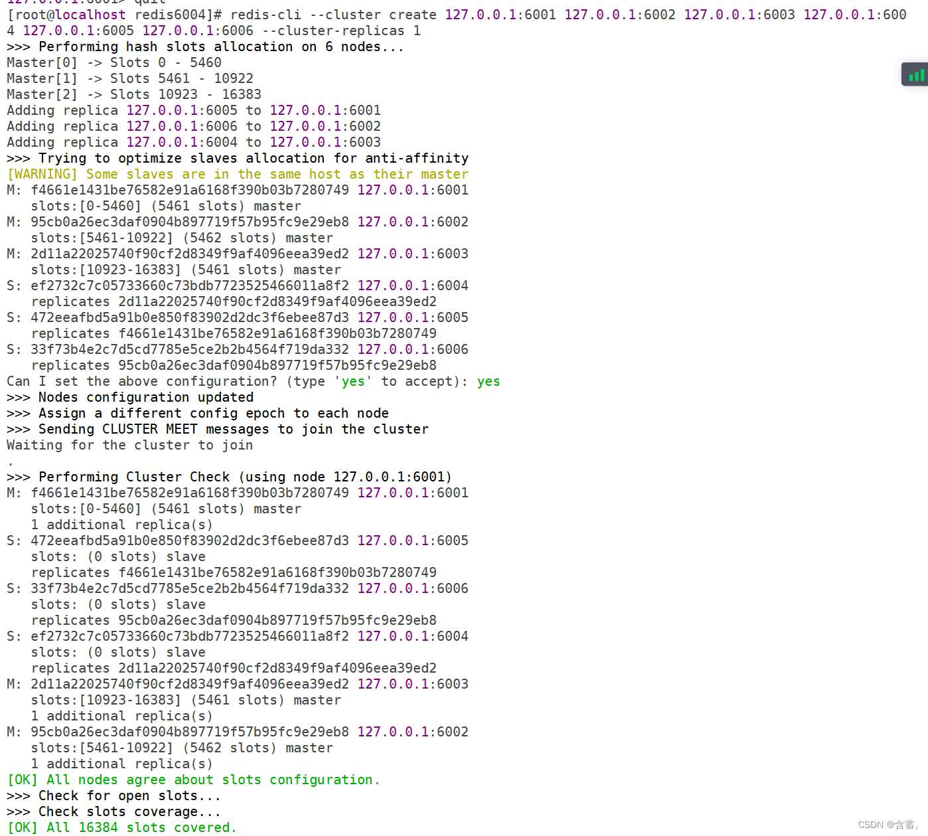Click the 'Sending CLUSTER MEET messages to join the cluster' line
Viewport: 928px width, 836px height.
218,429
